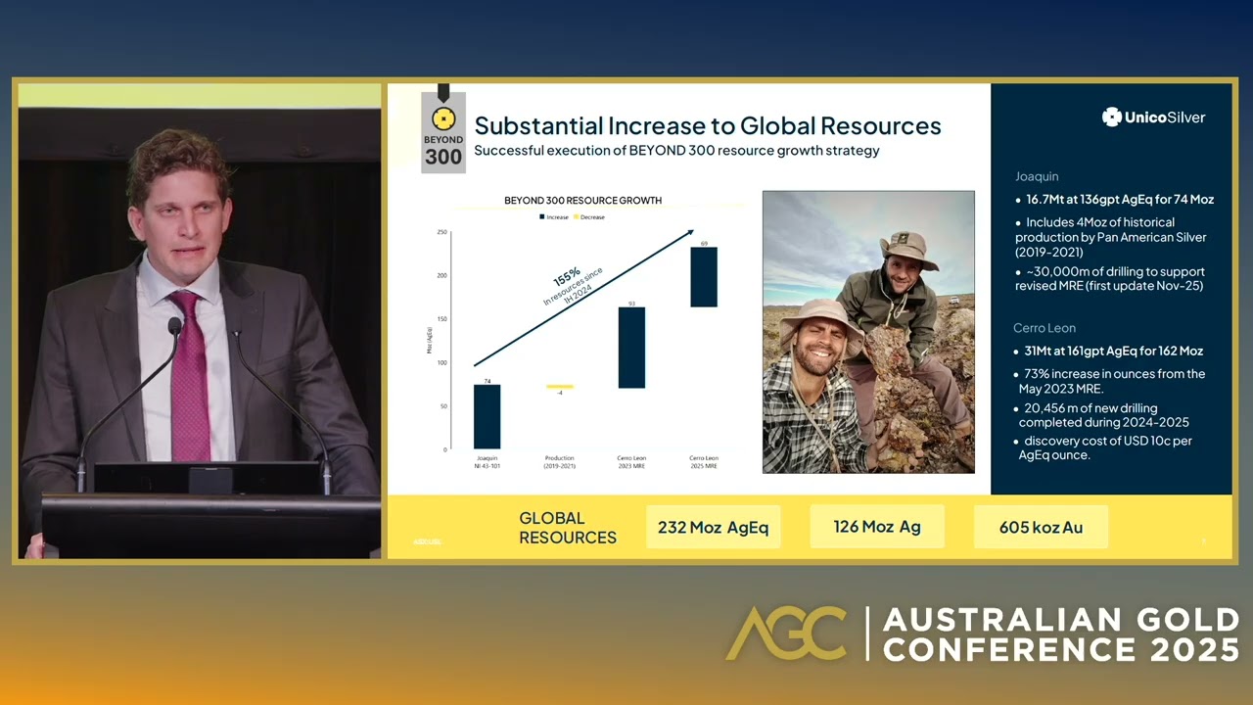Click the Unico Silver logo
Image resolution: width=1253 pixels, height=705 pixels.
[1153, 117]
